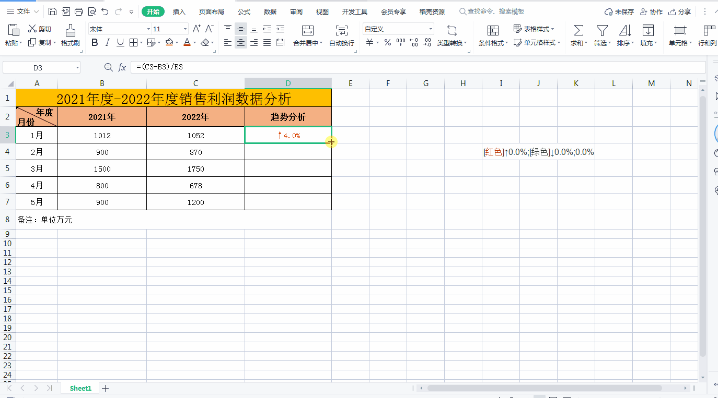Click the increase indent icon
Image resolution: width=718 pixels, height=398 pixels.
pos(280,29)
